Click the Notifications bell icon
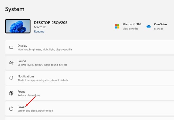The width and height of the screenshot is (174, 120). pos(11,78)
